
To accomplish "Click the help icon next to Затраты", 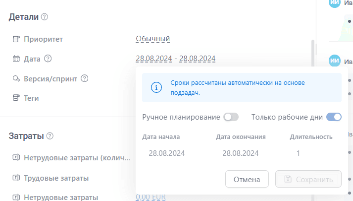I will 50,136.
